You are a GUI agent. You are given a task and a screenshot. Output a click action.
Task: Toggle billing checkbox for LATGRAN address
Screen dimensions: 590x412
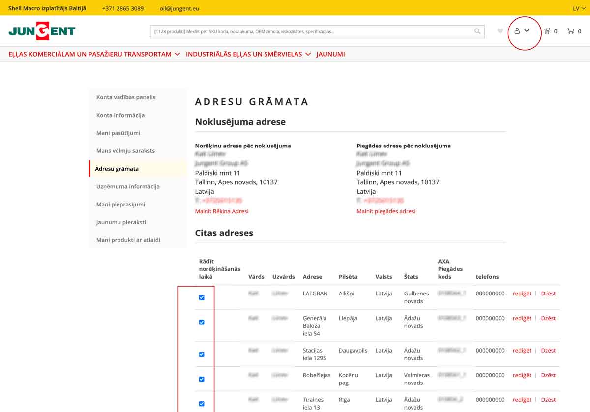click(202, 297)
